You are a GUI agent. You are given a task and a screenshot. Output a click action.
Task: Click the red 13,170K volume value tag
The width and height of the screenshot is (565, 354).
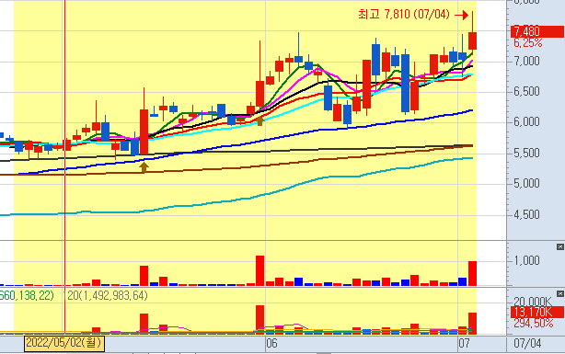[536, 312]
